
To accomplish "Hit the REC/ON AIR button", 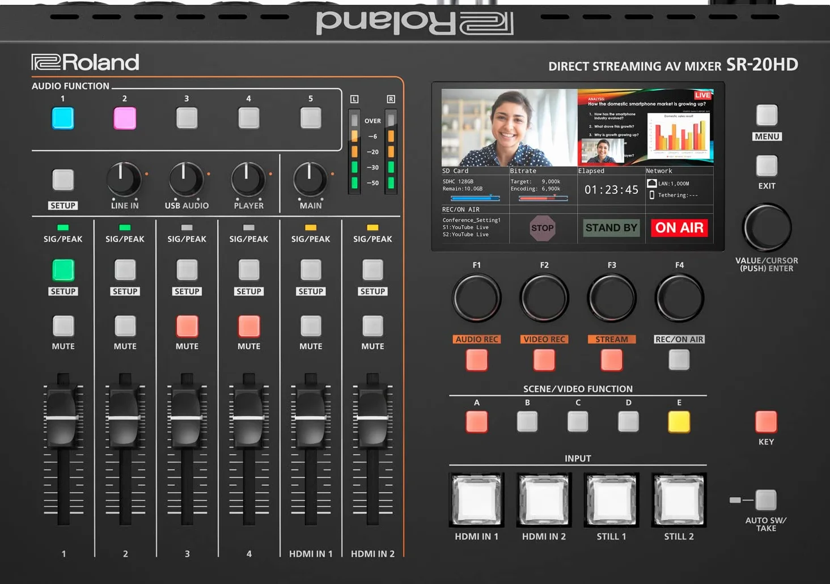I will tap(679, 359).
